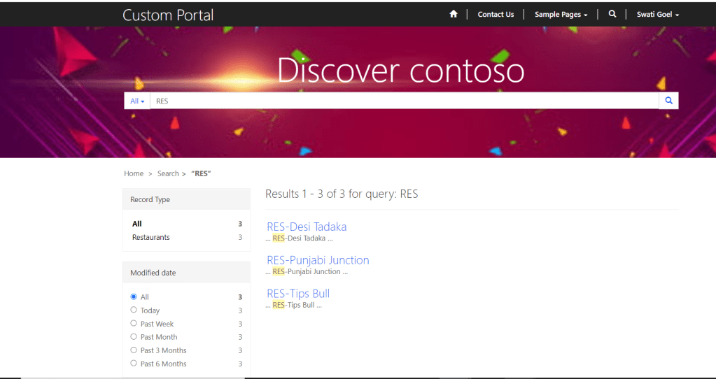Select the Today modified date option
Screen dimensions: 716x379
134,310
